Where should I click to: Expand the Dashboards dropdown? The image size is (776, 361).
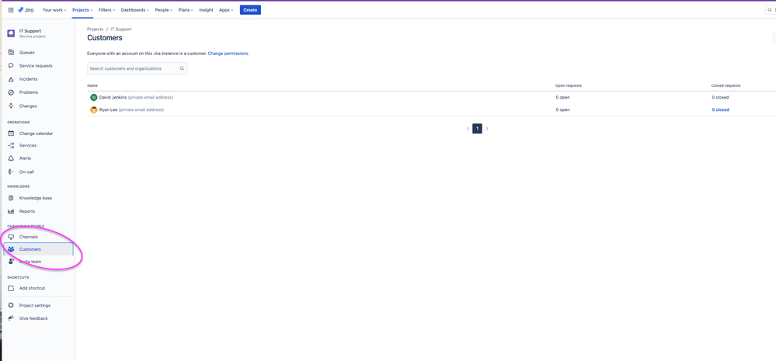pyautogui.click(x=135, y=10)
